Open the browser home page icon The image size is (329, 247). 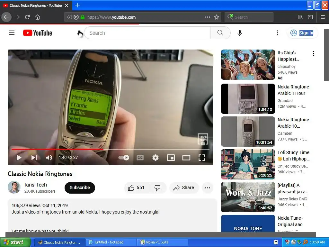[x=38, y=17]
